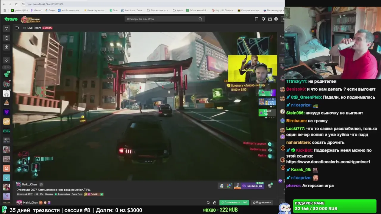Viewport: 381px width, 214px height.
Task: Click the Game Drop tag
Action: [x=77, y=194]
